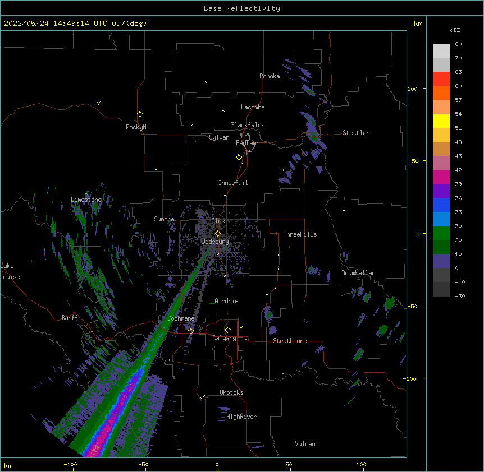484x472 pixels.
Task: Click the Blackfalds label
Action: [248, 125]
